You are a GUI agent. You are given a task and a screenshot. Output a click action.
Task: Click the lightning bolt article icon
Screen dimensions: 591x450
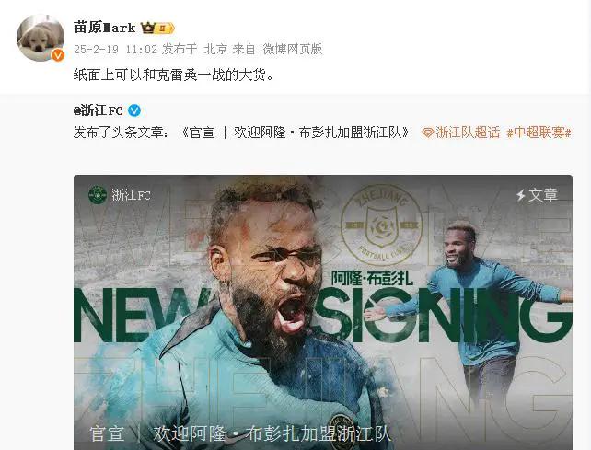pyautogui.click(x=521, y=195)
